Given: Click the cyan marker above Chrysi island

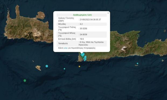Looking at the screenshot, I should click(x=137, y=63).
